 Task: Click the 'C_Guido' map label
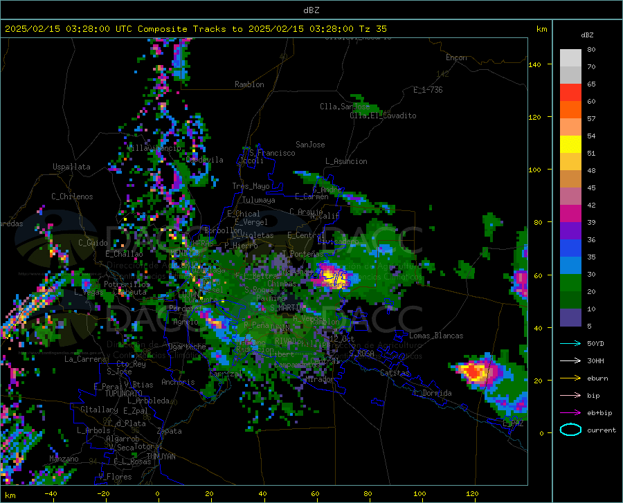click(x=93, y=243)
